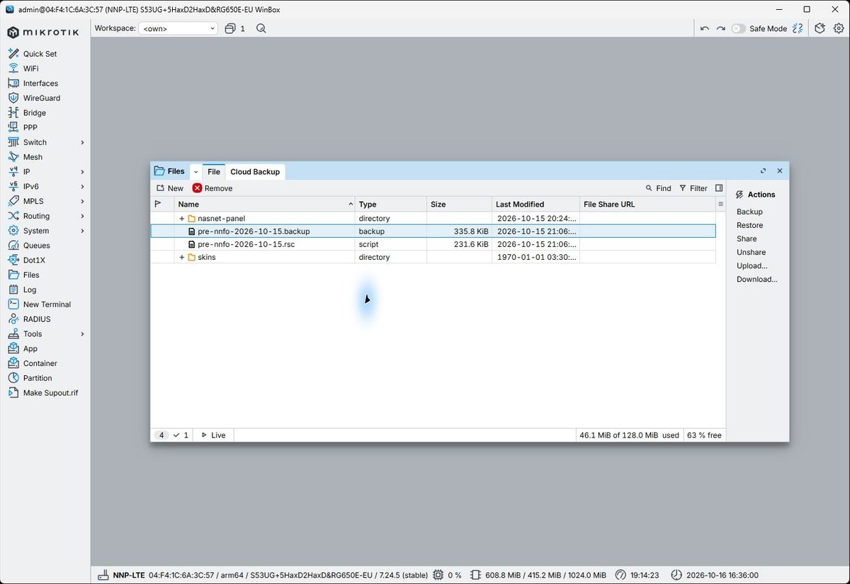Select pre-nnfo-2026-10-15.backup file
Image resolution: width=850 pixels, height=584 pixels.
coord(433,231)
